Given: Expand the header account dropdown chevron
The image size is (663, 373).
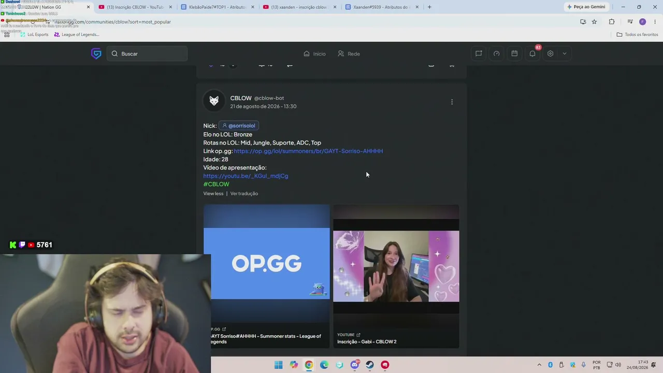Looking at the screenshot, I should point(565,53).
